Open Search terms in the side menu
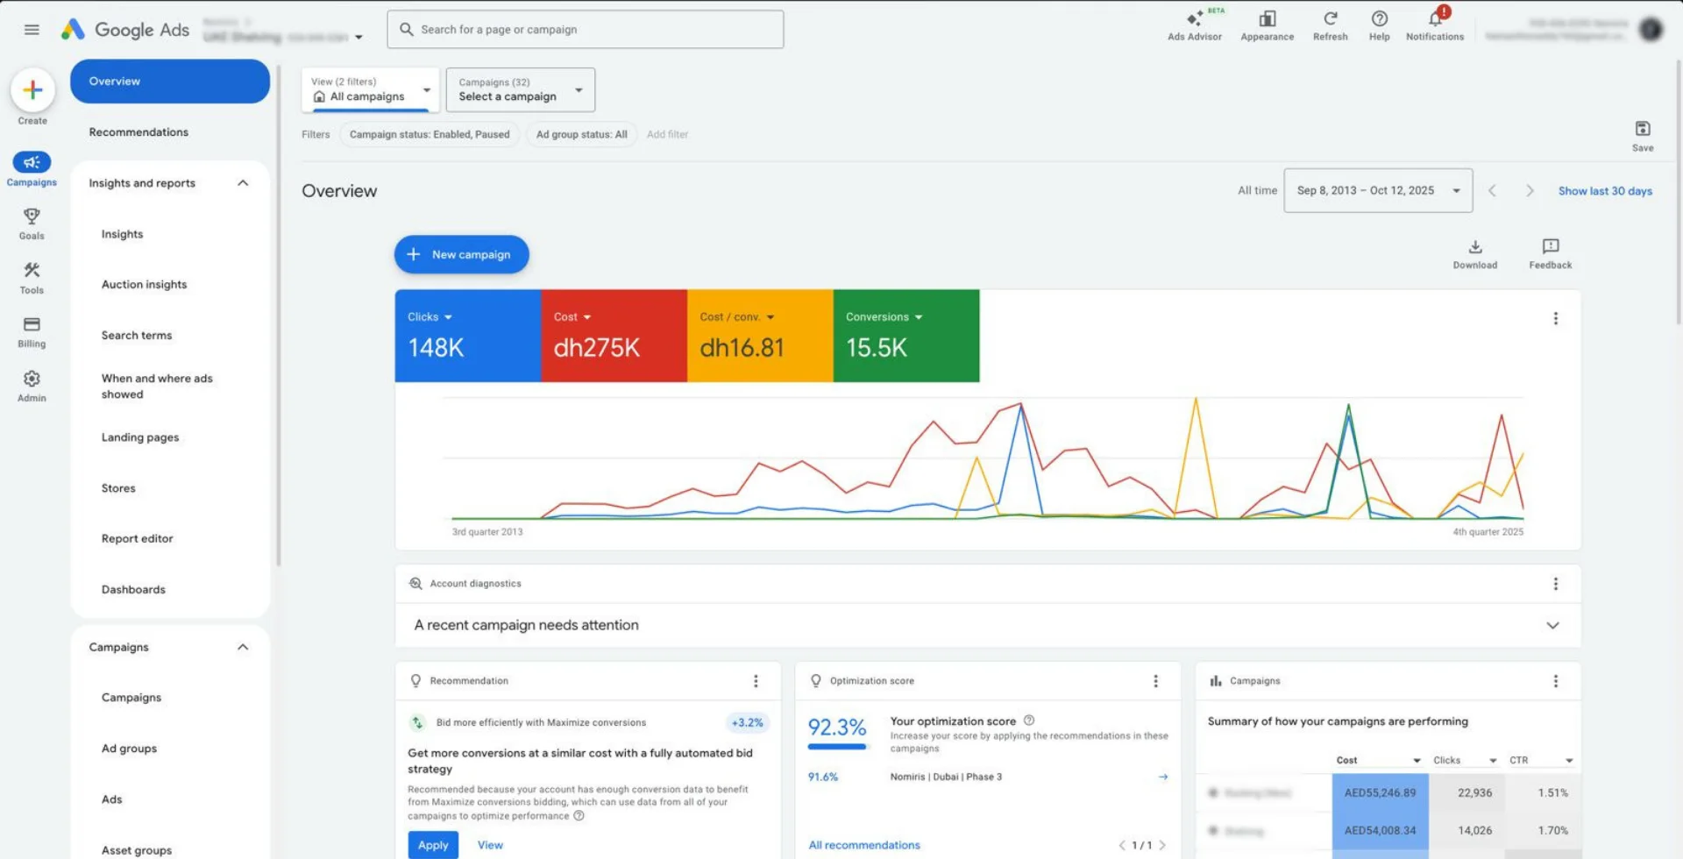 [137, 336]
